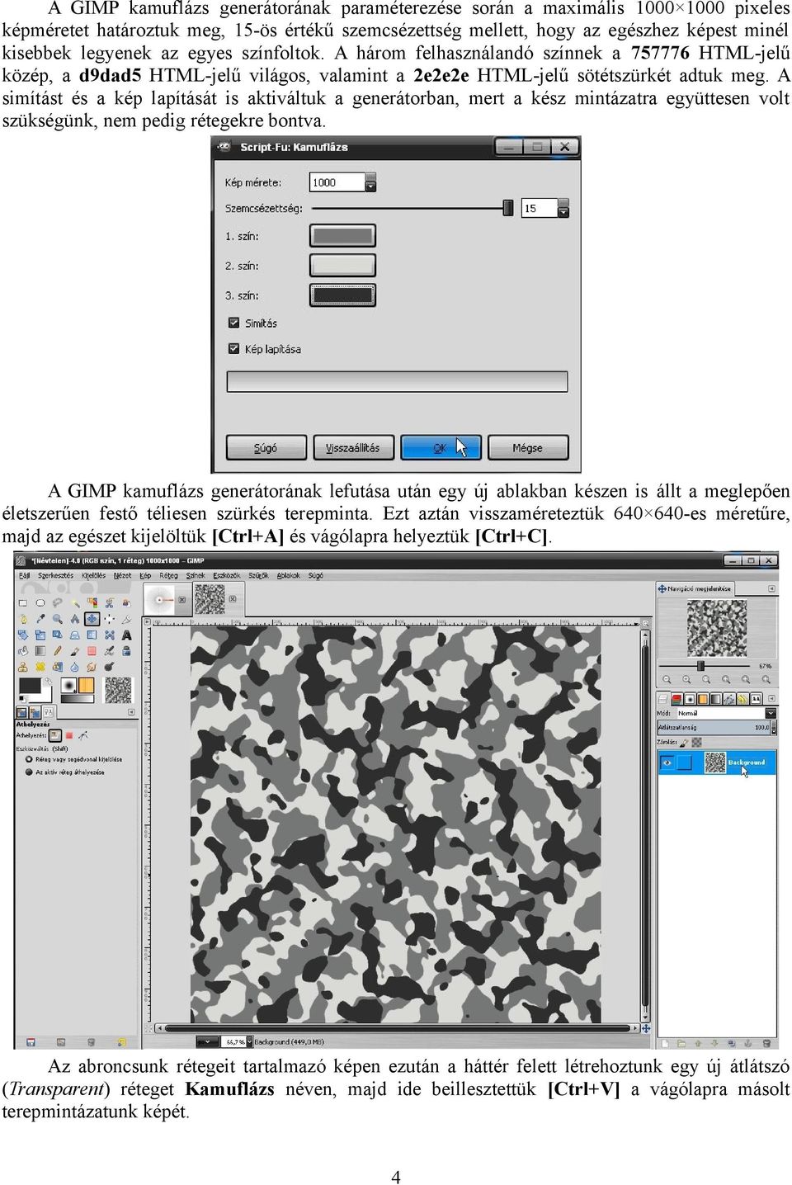Click the Átlátszatlanság spinner arrows
Screen dimensions: 792x1185
coord(774,728)
